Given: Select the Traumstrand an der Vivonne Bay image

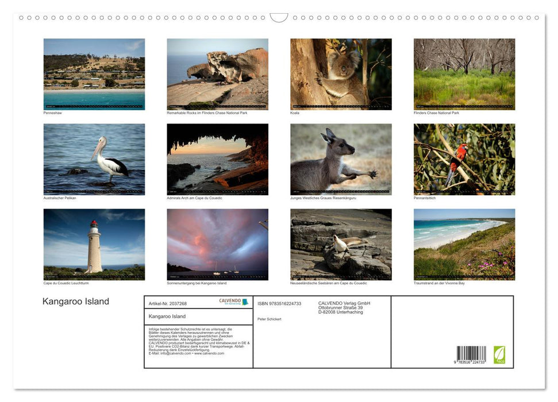Looking at the screenshot, I should coord(464,244).
